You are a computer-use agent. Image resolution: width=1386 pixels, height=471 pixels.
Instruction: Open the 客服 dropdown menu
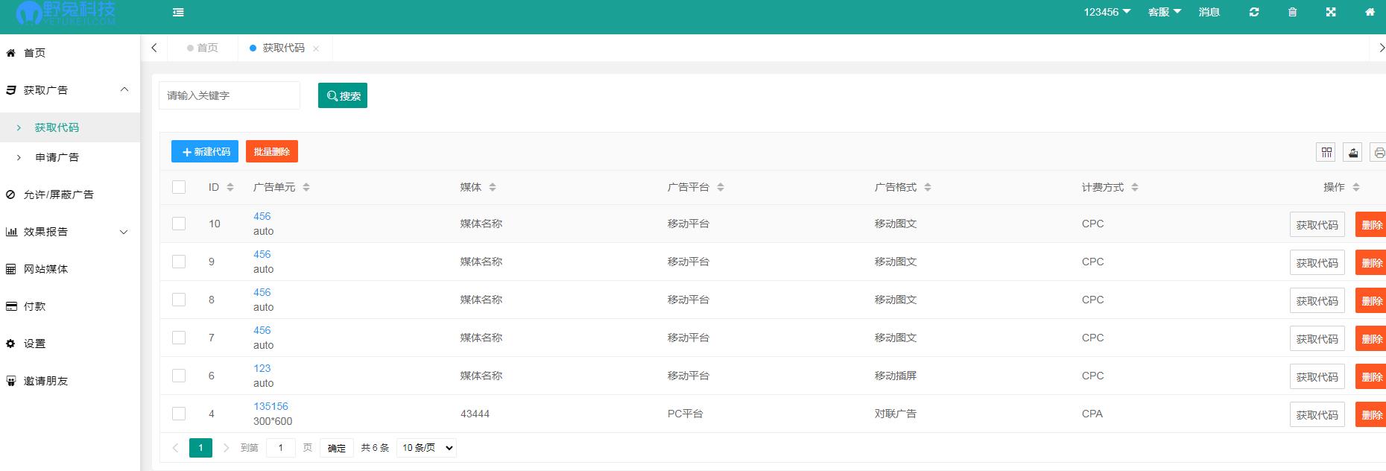tap(1165, 12)
